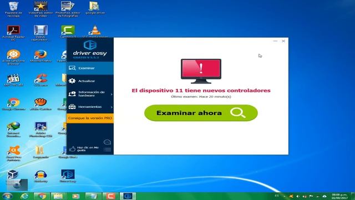Open Información de hardware menu item
Viewport: 355px width, 200px height.
point(90,94)
